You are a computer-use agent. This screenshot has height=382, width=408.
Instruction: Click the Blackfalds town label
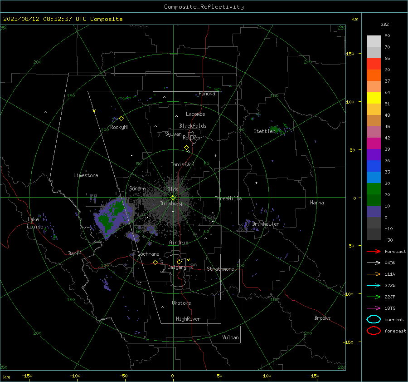193,126
